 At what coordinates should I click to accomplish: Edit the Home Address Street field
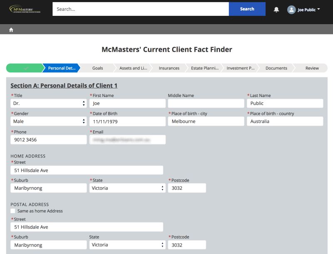click(x=87, y=170)
